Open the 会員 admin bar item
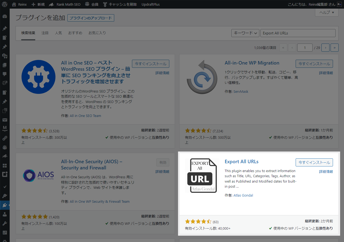 click(x=92, y=4)
